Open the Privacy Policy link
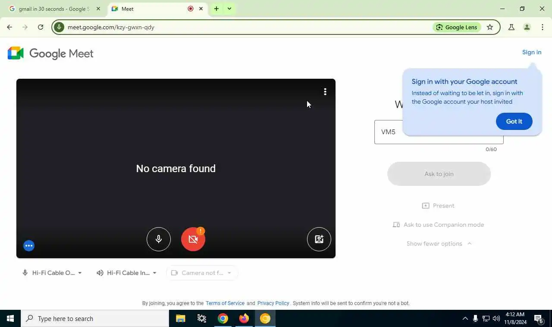Screen dimensions: 552x327 click(x=273, y=303)
